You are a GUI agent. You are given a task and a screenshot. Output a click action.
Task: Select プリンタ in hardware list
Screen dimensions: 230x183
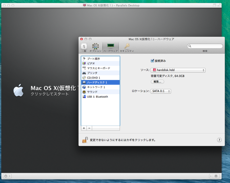[100, 73]
